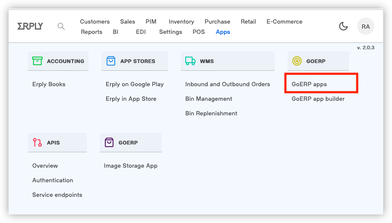Click the purple GoERP bag icon

(109, 142)
